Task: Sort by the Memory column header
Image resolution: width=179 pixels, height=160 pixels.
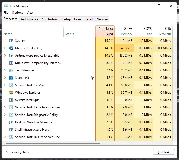Action: [124, 31]
